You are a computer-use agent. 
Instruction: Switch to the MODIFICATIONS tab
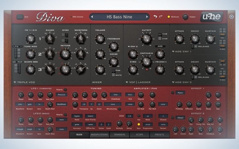point(99,135)
